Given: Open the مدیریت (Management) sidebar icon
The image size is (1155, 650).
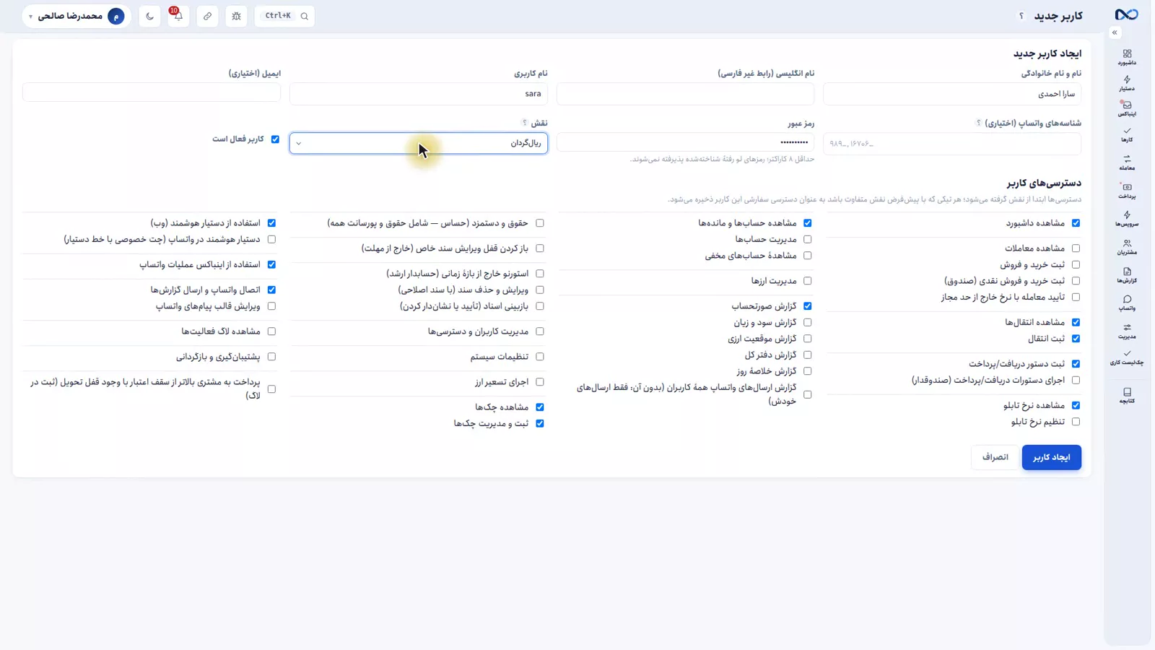Looking at the screenshot, I should click(1127, 331).
